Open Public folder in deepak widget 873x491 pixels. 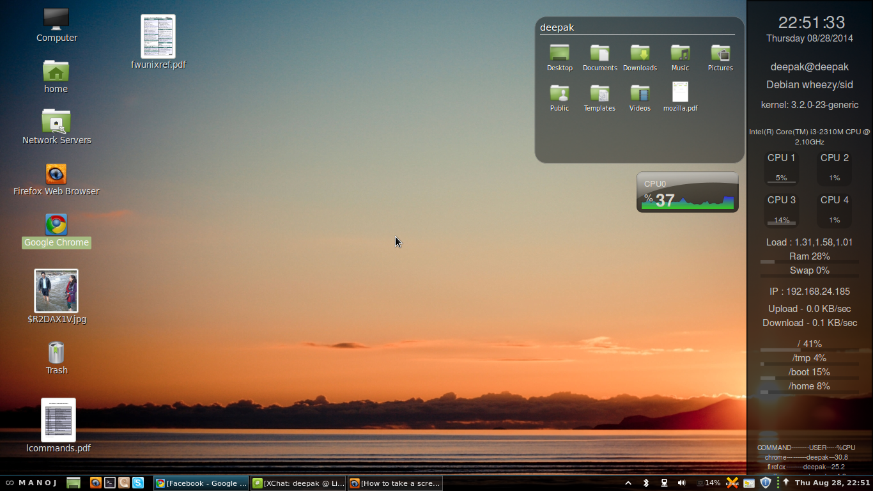560,98
